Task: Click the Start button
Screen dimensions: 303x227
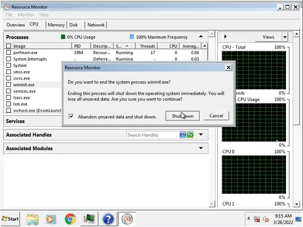Action: (11, 219)
